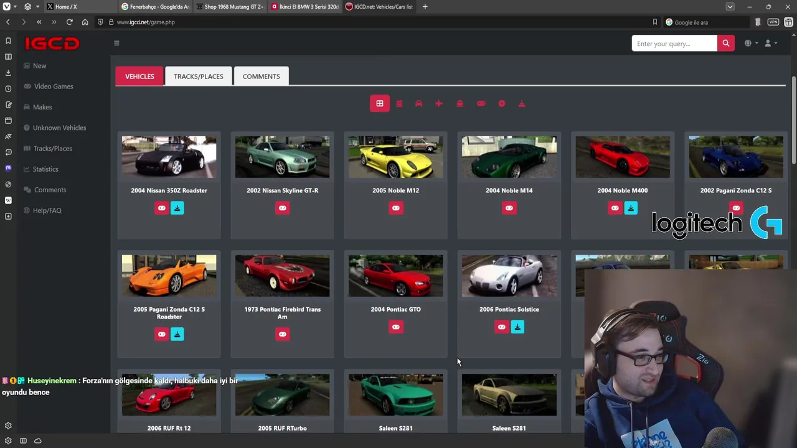Viewport: 797px width, 448px height.
Task: Open Video Games in the sidebar
Action: click(x=49, y=86)
